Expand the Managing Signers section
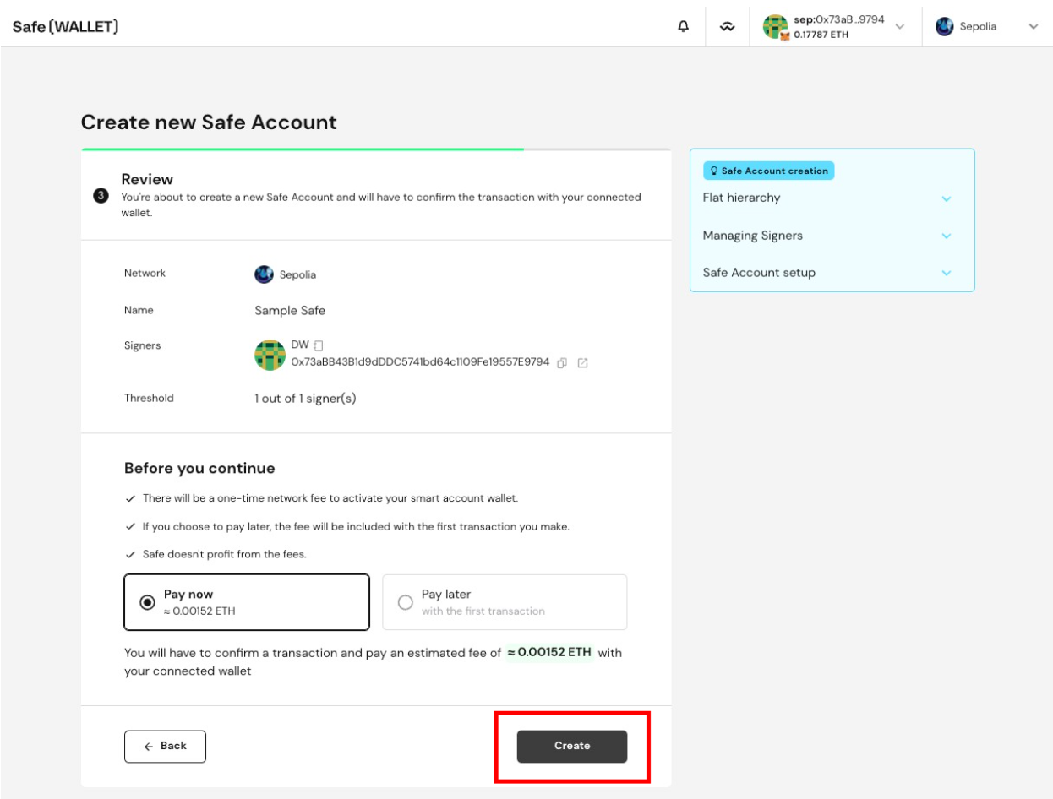The height and width of the screenshot is (799, 1053). pos(947,236)
